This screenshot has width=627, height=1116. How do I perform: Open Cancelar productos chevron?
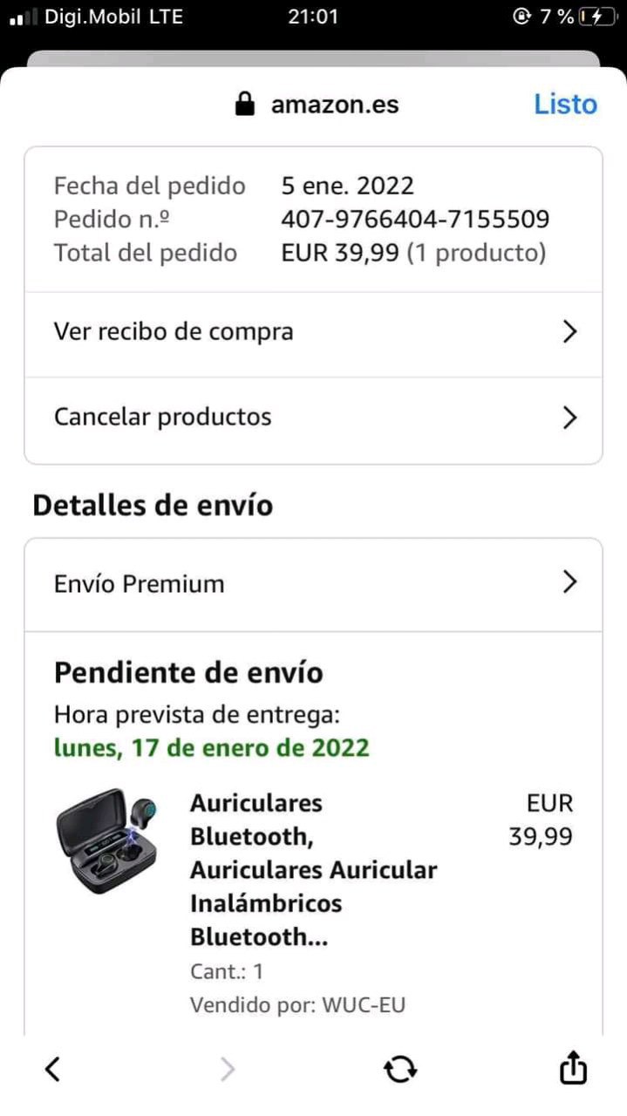(x=569, y=418)
